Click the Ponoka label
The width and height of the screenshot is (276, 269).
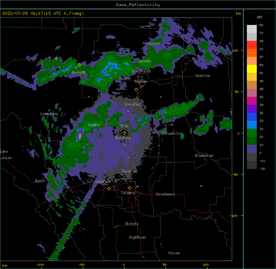coord(154,43)
